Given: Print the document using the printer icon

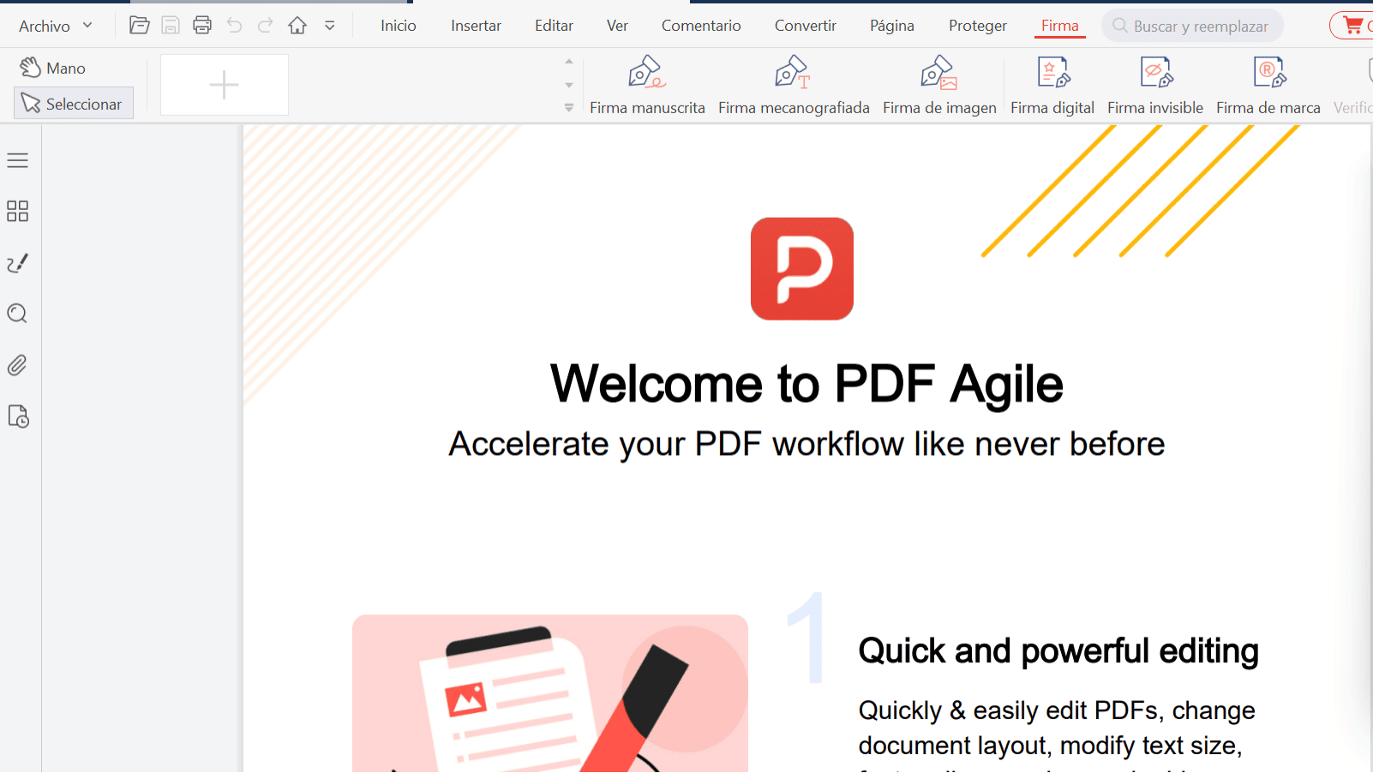Looking at the screenshot, I should pyautogui.click(x=202, y=26).
